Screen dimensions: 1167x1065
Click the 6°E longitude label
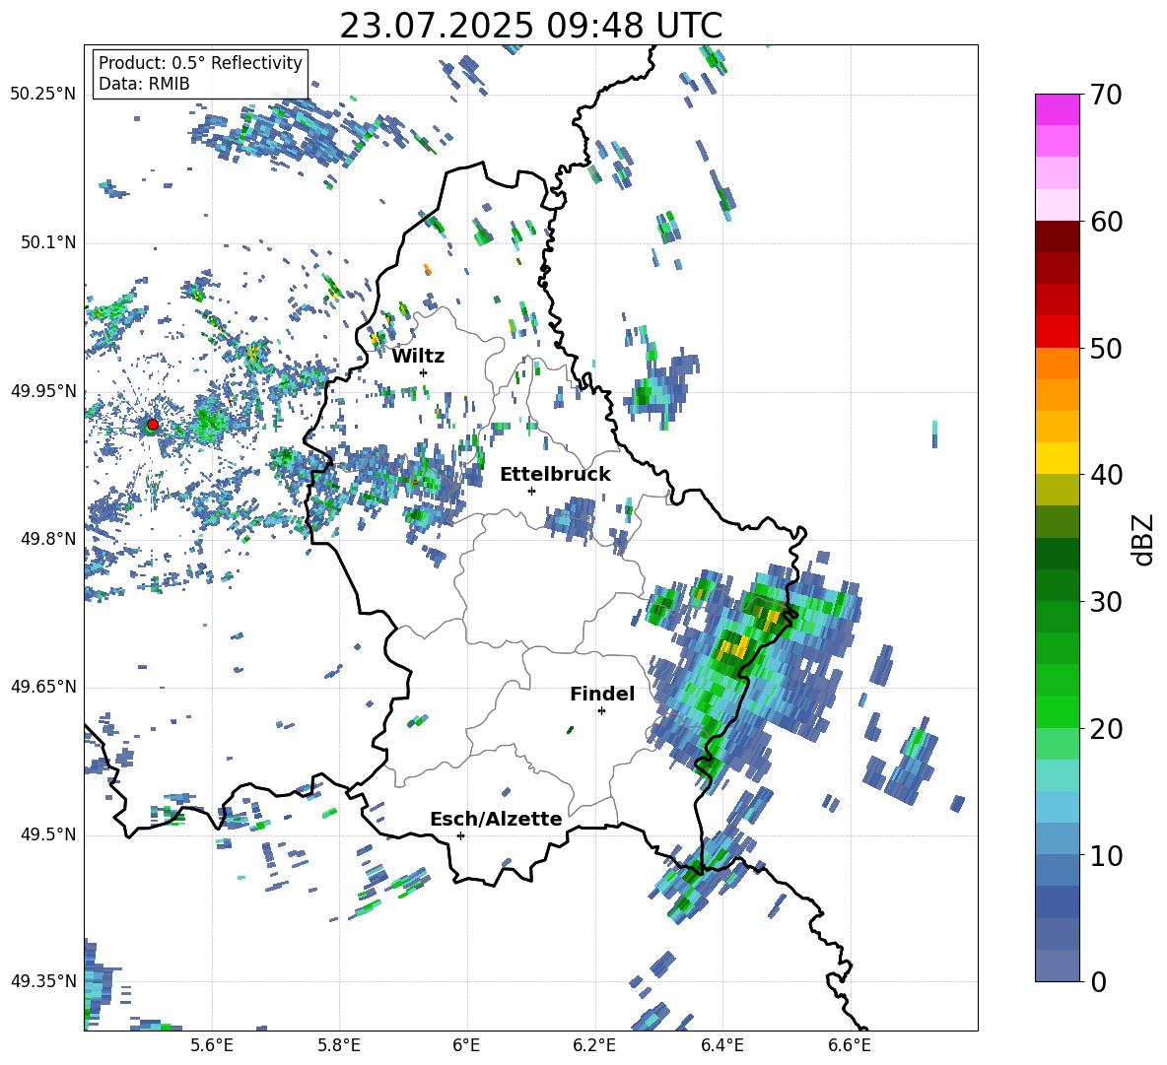tap(466, 1045)
